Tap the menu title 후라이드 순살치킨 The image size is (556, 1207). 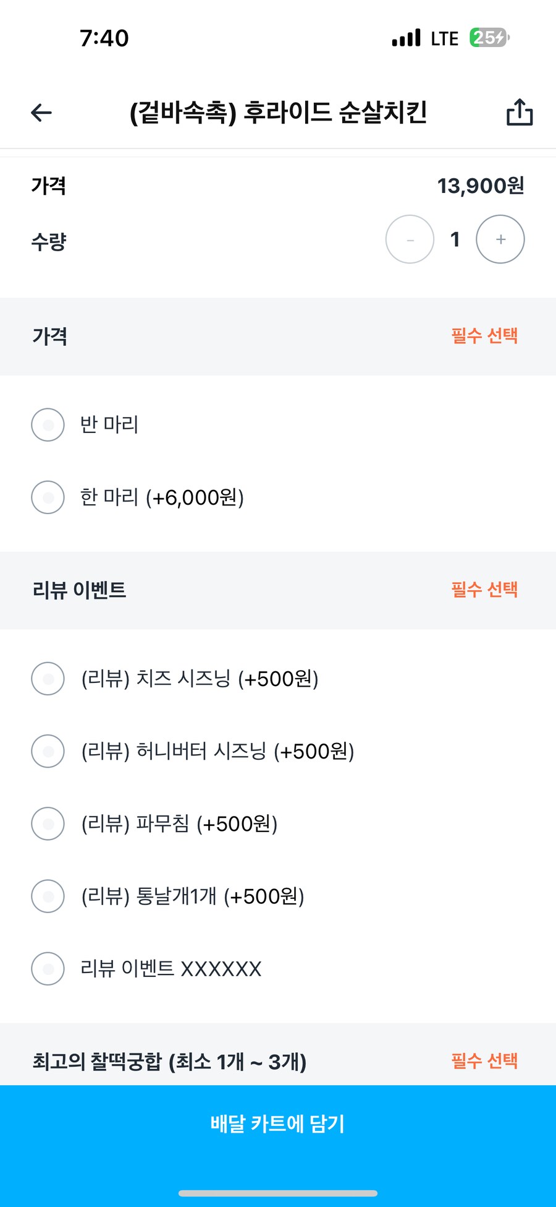(278, 113)
